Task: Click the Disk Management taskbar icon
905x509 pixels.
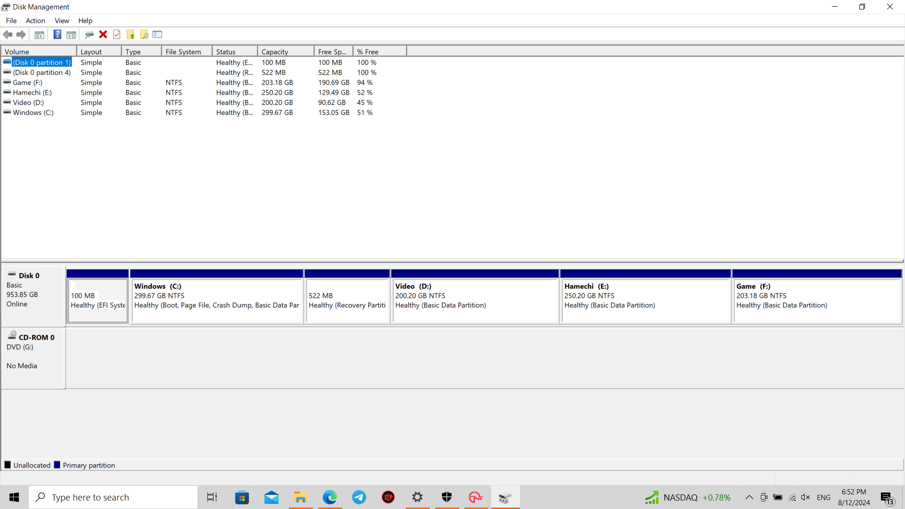Action: [x=505, y=497]
